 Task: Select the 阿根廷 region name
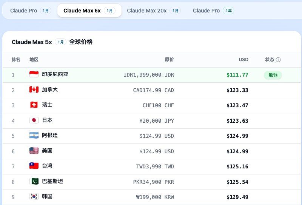[50, 136]
